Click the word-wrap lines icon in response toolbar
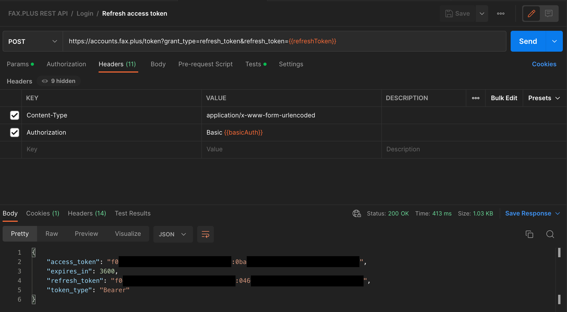This screenshot has height=312, width=567. (x=206, y=234)
